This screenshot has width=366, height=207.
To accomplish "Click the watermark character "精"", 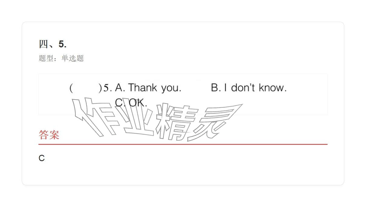I will [x=176, y=122].
